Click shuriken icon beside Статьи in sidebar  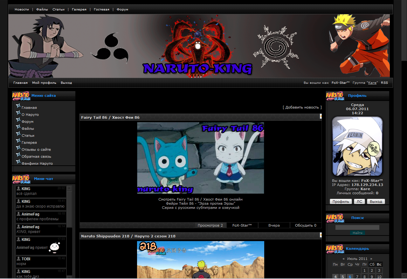(x=18, y=134)
